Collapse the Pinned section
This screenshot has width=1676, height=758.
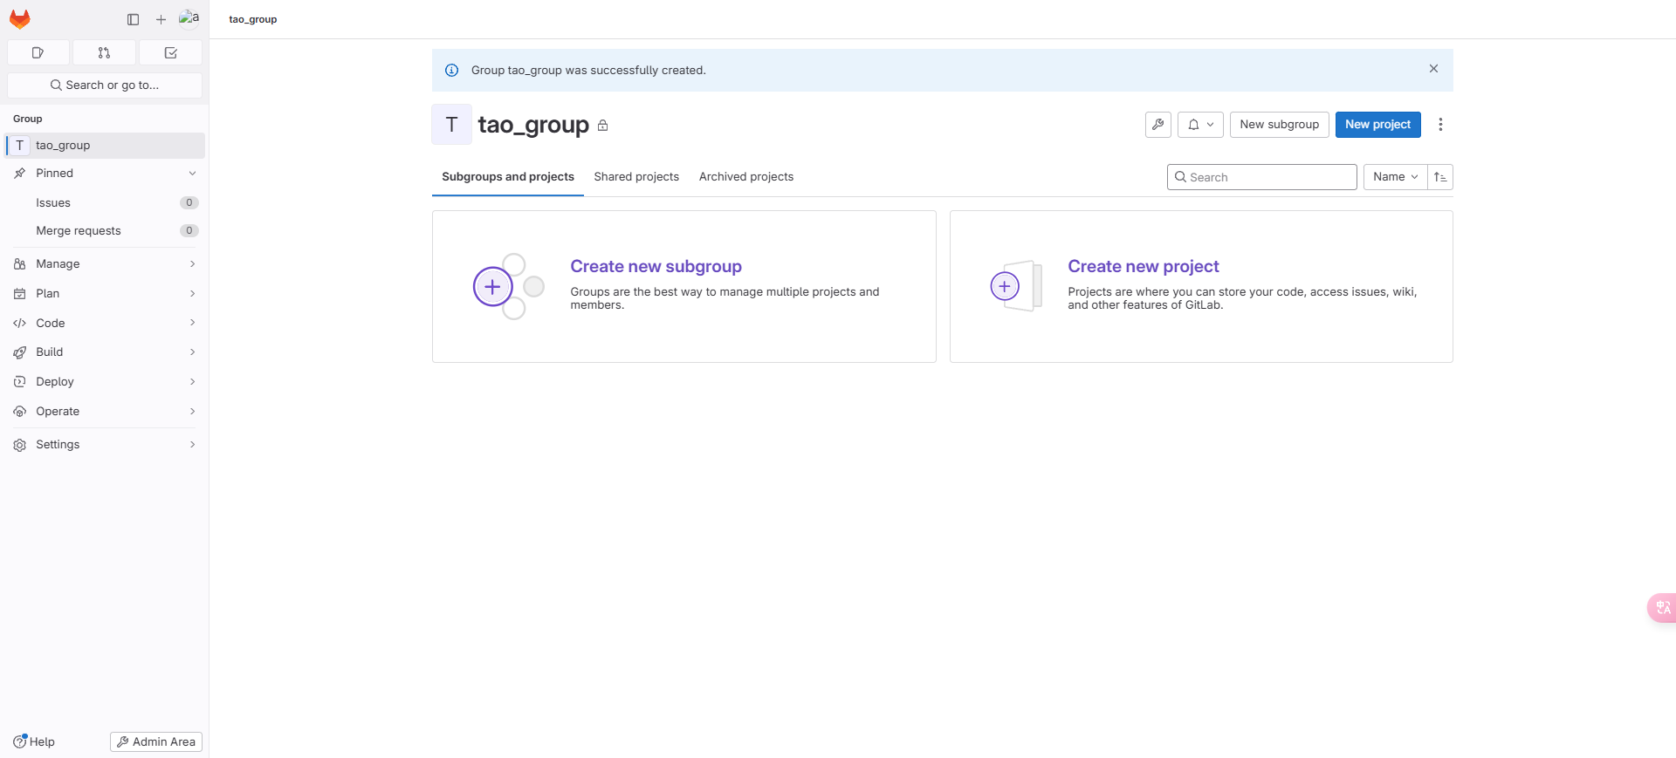105,173
